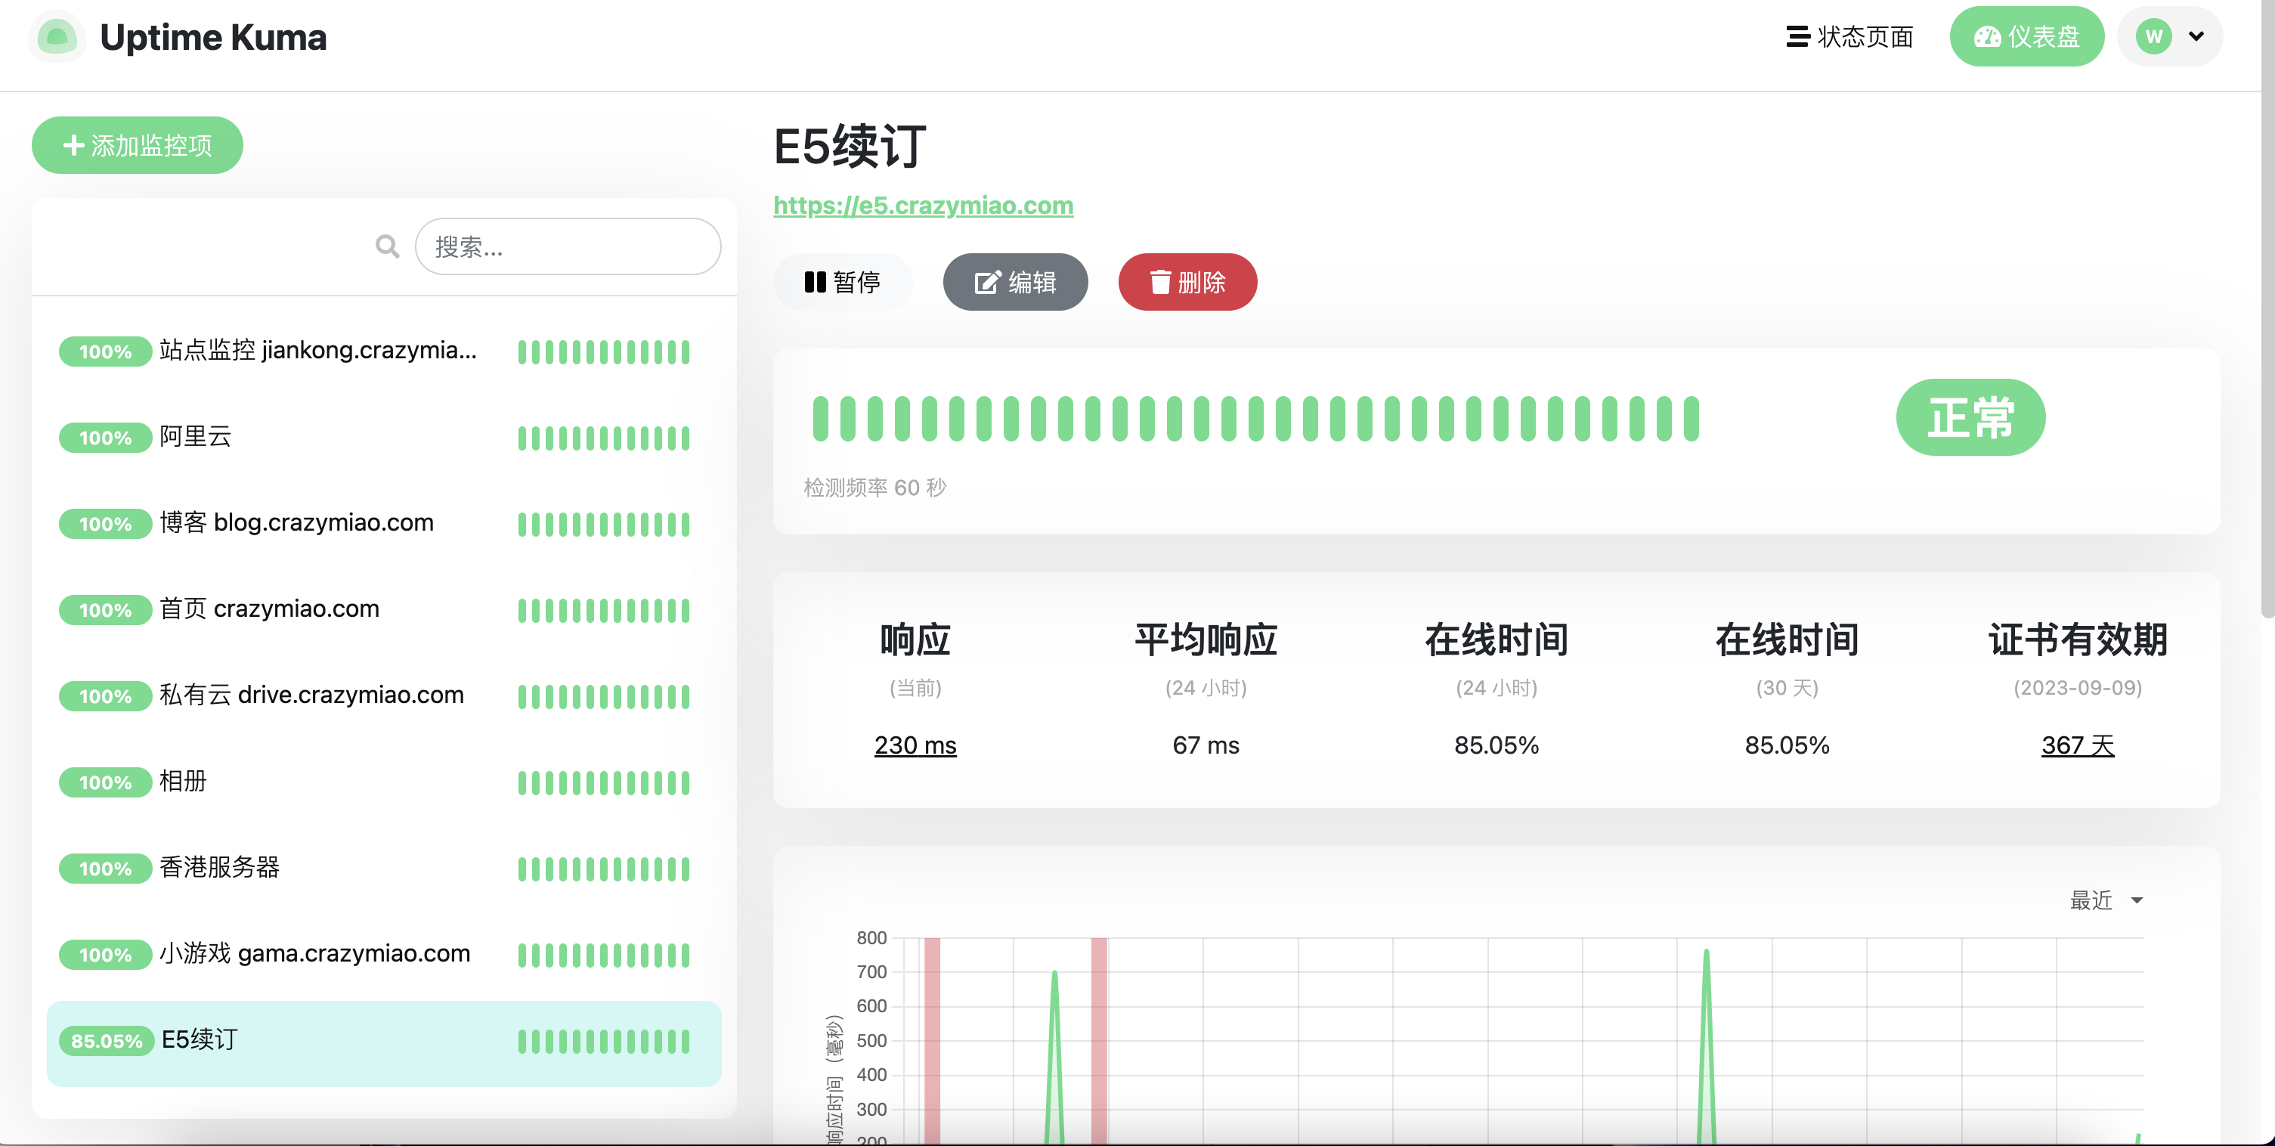Open the 状态页面 menu item
2275x1146 pixels.
click(x=1849, y=36)
